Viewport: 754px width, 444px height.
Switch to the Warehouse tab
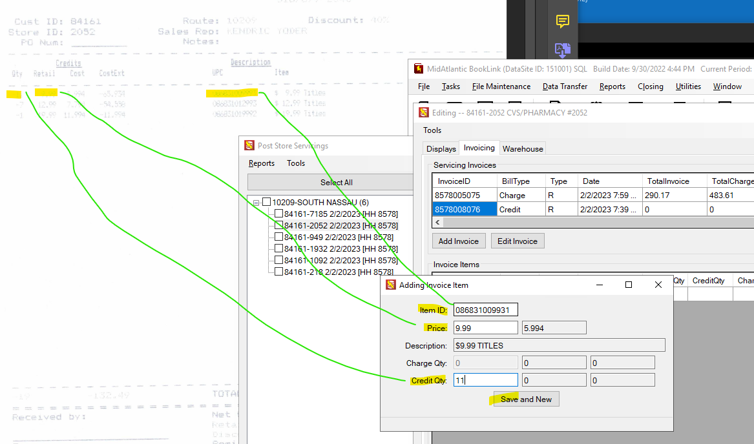pyautogui.click(x=523, y=148)
